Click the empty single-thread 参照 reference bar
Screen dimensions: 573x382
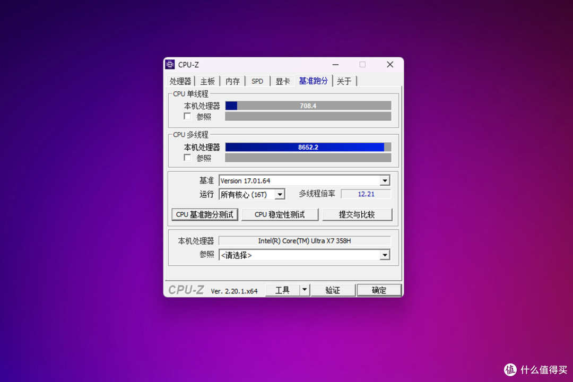coord(308,117)
